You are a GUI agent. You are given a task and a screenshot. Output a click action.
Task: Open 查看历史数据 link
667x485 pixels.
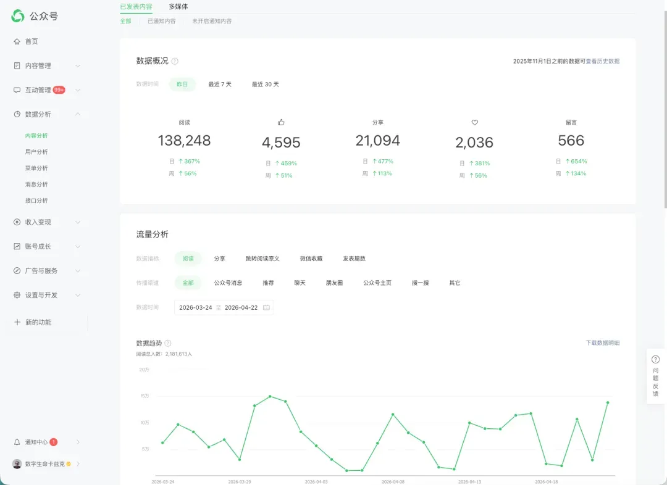(x=602, y=61)
